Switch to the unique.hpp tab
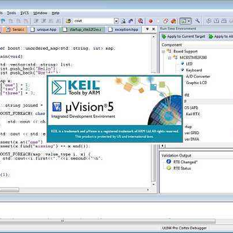The height and width of the screenshot is (233, 233). click(44, 30)
